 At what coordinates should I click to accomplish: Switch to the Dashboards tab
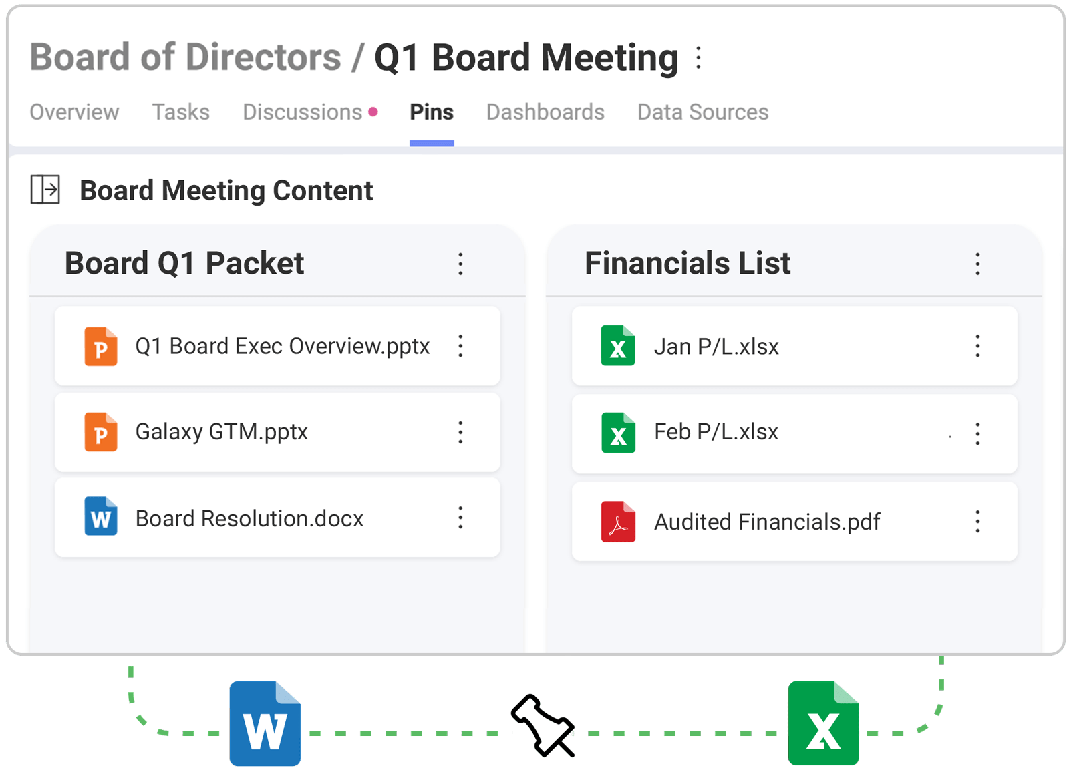(546, 112)
